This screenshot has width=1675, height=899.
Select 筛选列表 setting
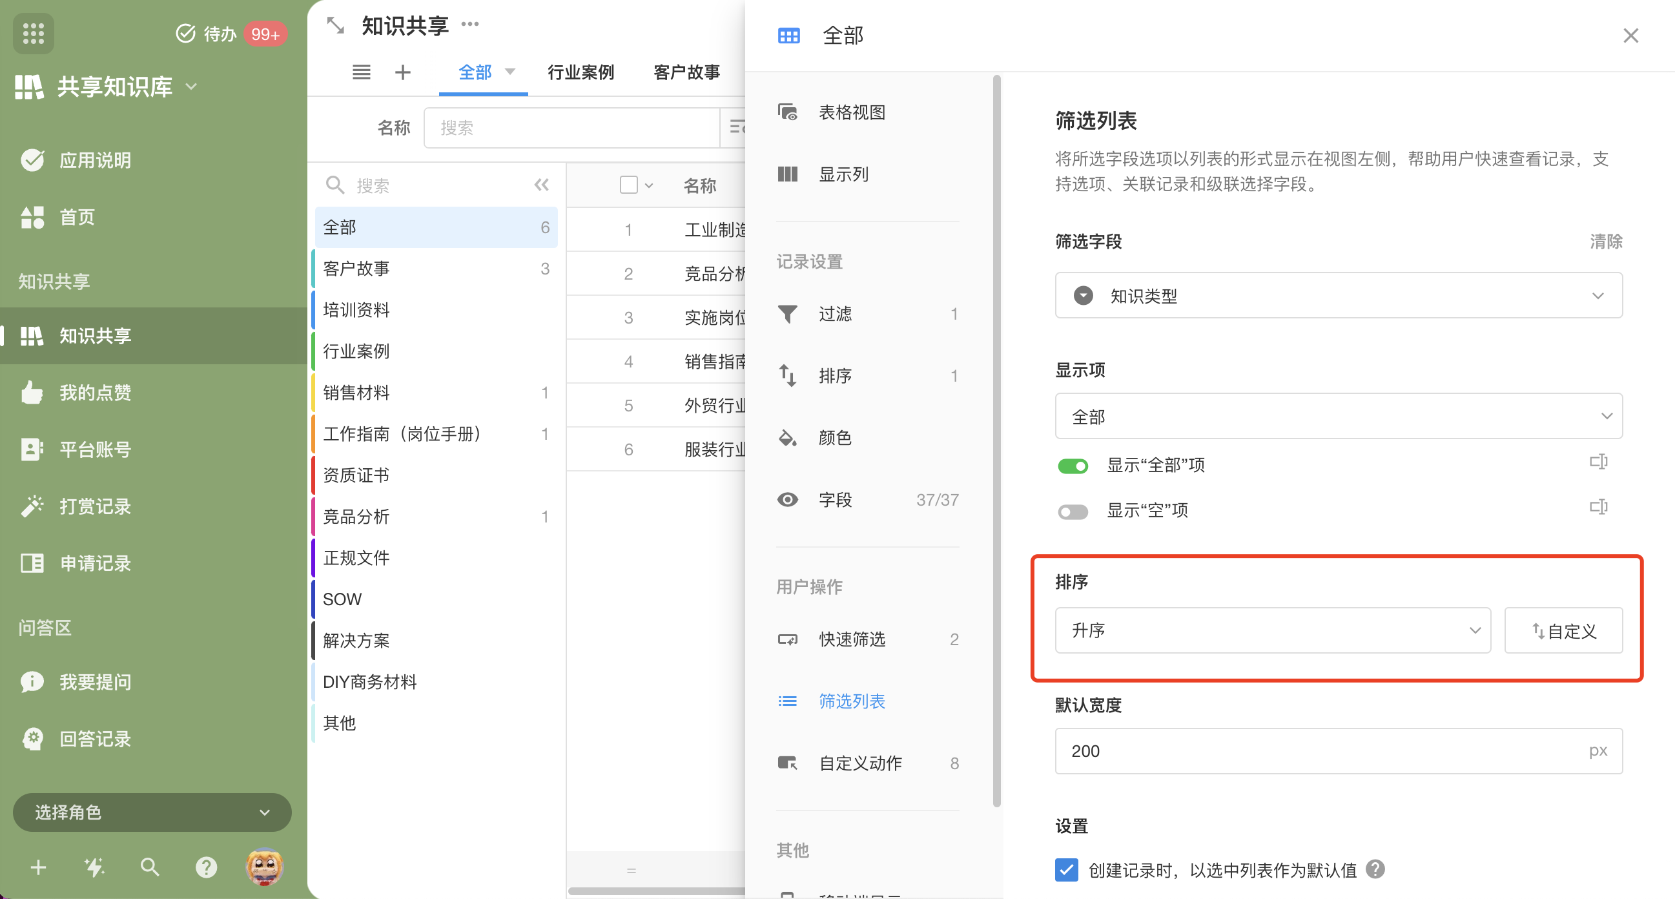point(867,701)
